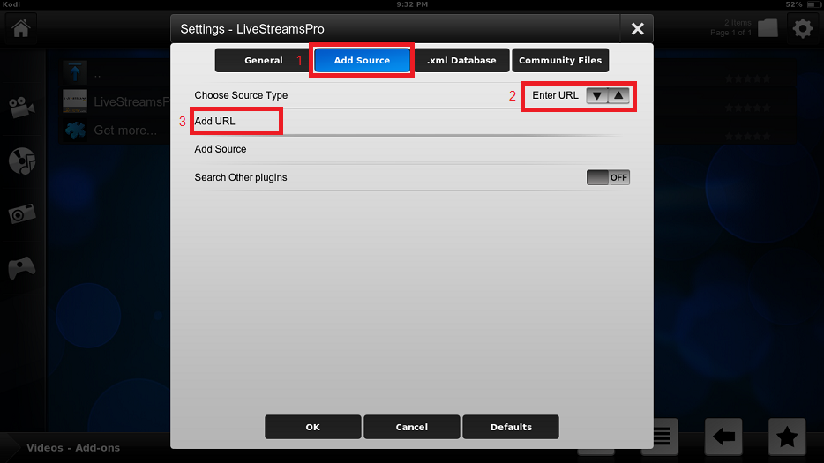Click the down arrow for source type
Screen dimensions: 824x463
pos(596,95)
